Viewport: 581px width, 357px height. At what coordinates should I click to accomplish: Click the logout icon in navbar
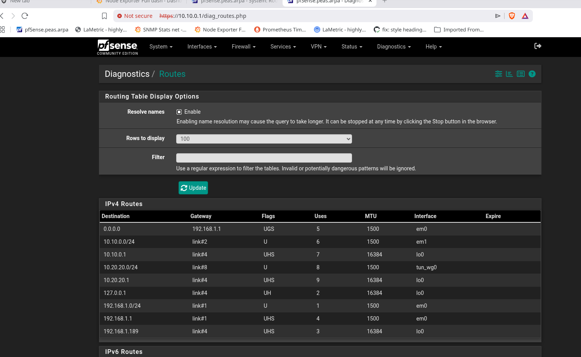538,46
